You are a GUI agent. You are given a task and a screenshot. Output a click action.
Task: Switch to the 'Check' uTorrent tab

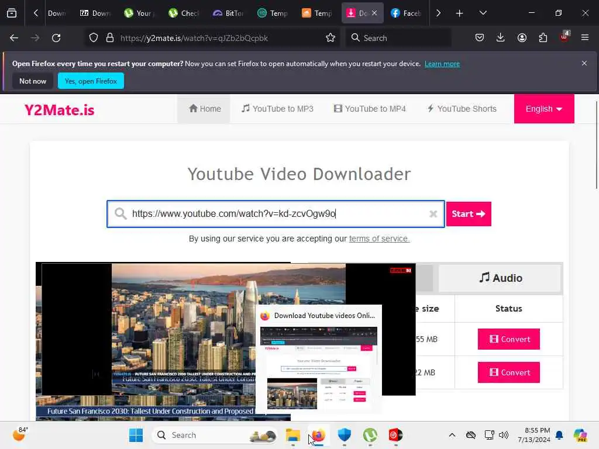click(x=184, y=13)
